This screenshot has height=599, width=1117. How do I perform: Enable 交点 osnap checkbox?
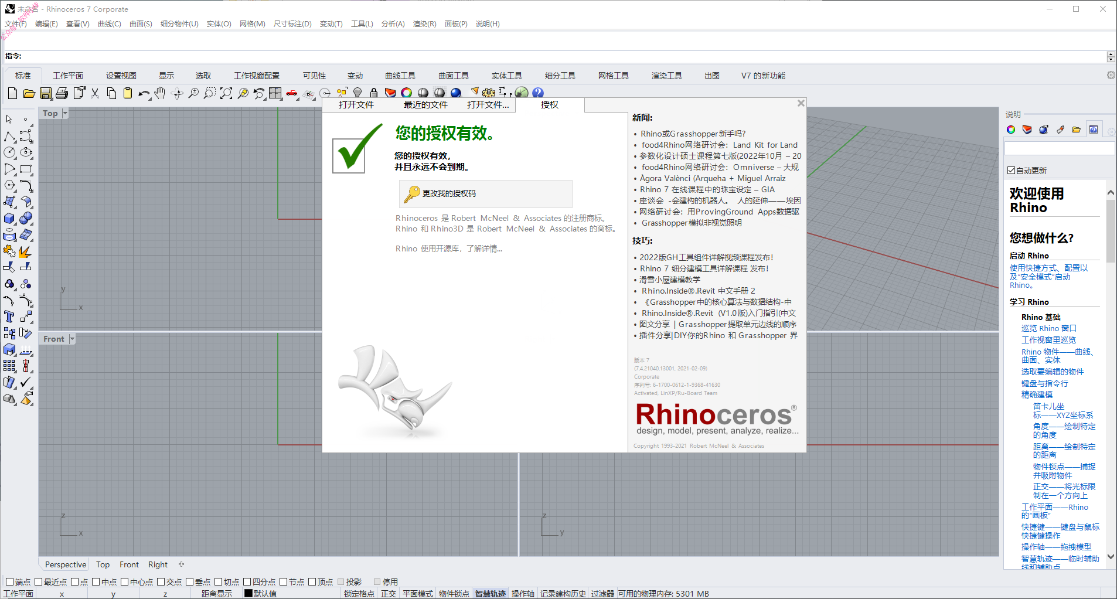tap(161, 582)
